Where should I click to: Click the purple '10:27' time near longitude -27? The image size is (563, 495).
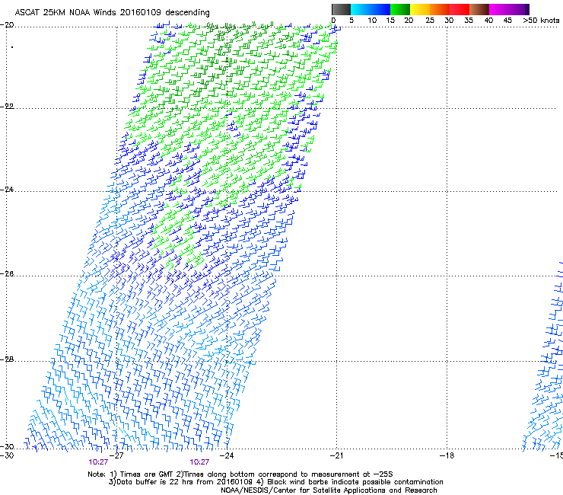pyautogui.click(x=98, y=462)
